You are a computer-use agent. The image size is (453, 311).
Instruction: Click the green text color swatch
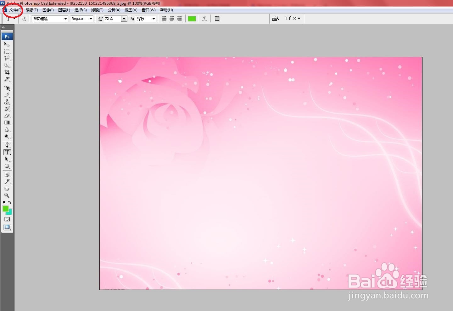[x=192, y=19]
